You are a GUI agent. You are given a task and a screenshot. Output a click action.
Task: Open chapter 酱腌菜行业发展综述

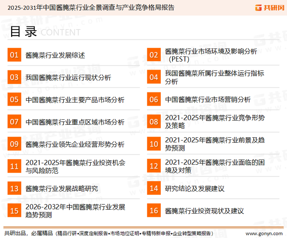point(55,55)
